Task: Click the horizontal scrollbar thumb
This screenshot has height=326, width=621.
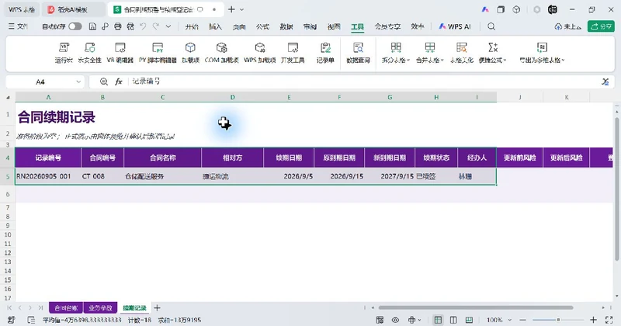Action: tap(476, 307)
